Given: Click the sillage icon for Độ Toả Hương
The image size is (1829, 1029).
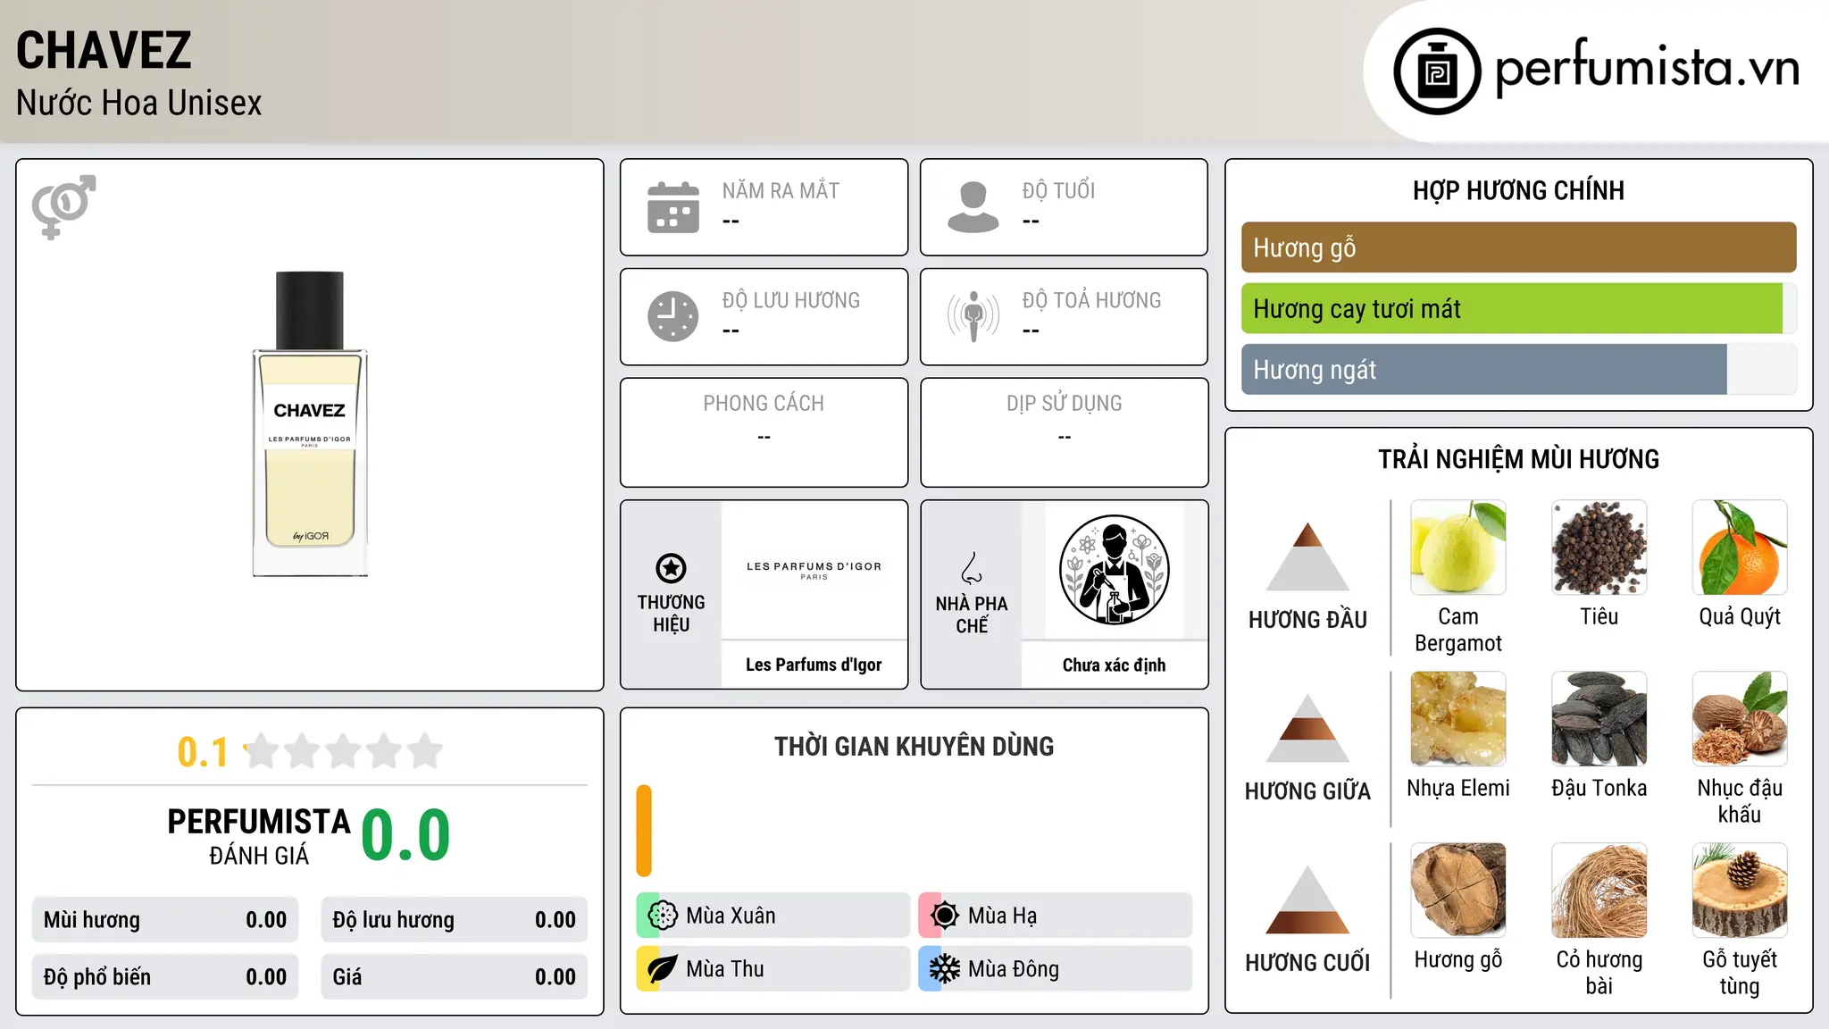Looking at the screenshot, I should pos(973,316).
